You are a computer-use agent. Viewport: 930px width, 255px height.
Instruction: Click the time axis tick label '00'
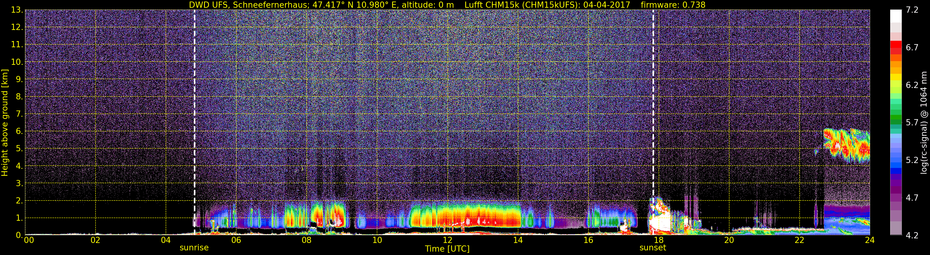pyautogui.click(x=29, y=240)
